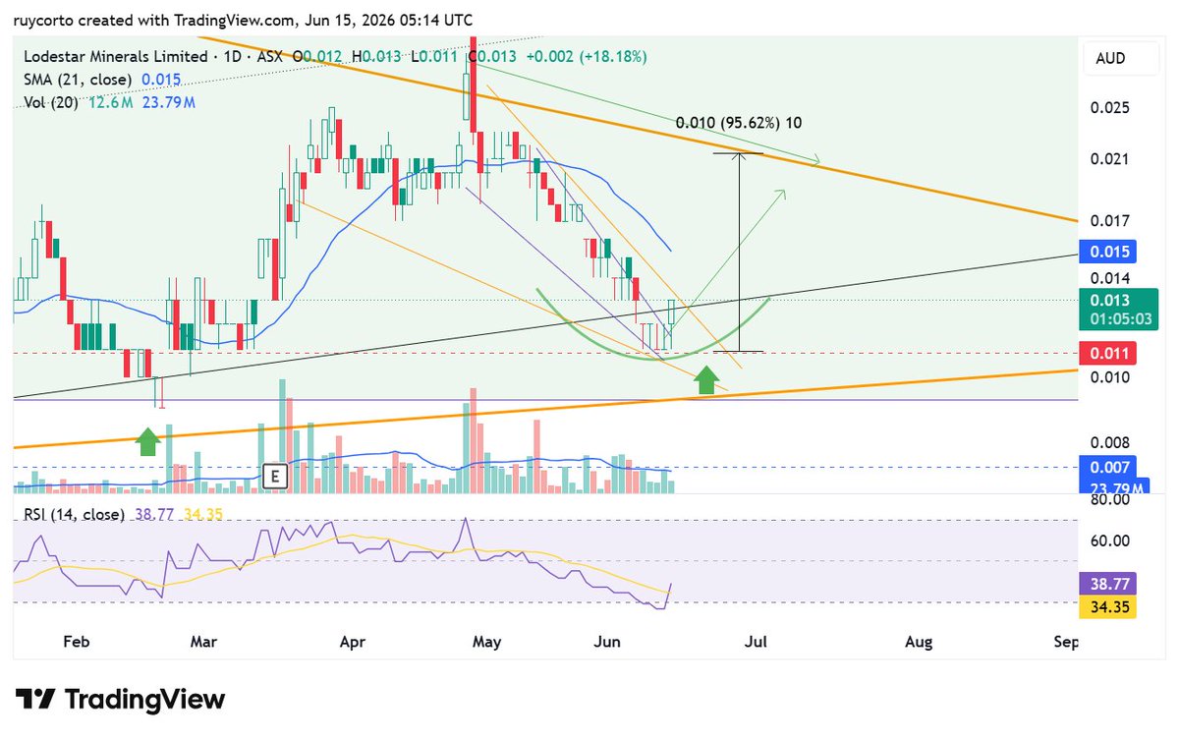Click the 0.017 price axis label
Image resolution: width=1179 pixels, height=739 pixels.
point(1108,221)
